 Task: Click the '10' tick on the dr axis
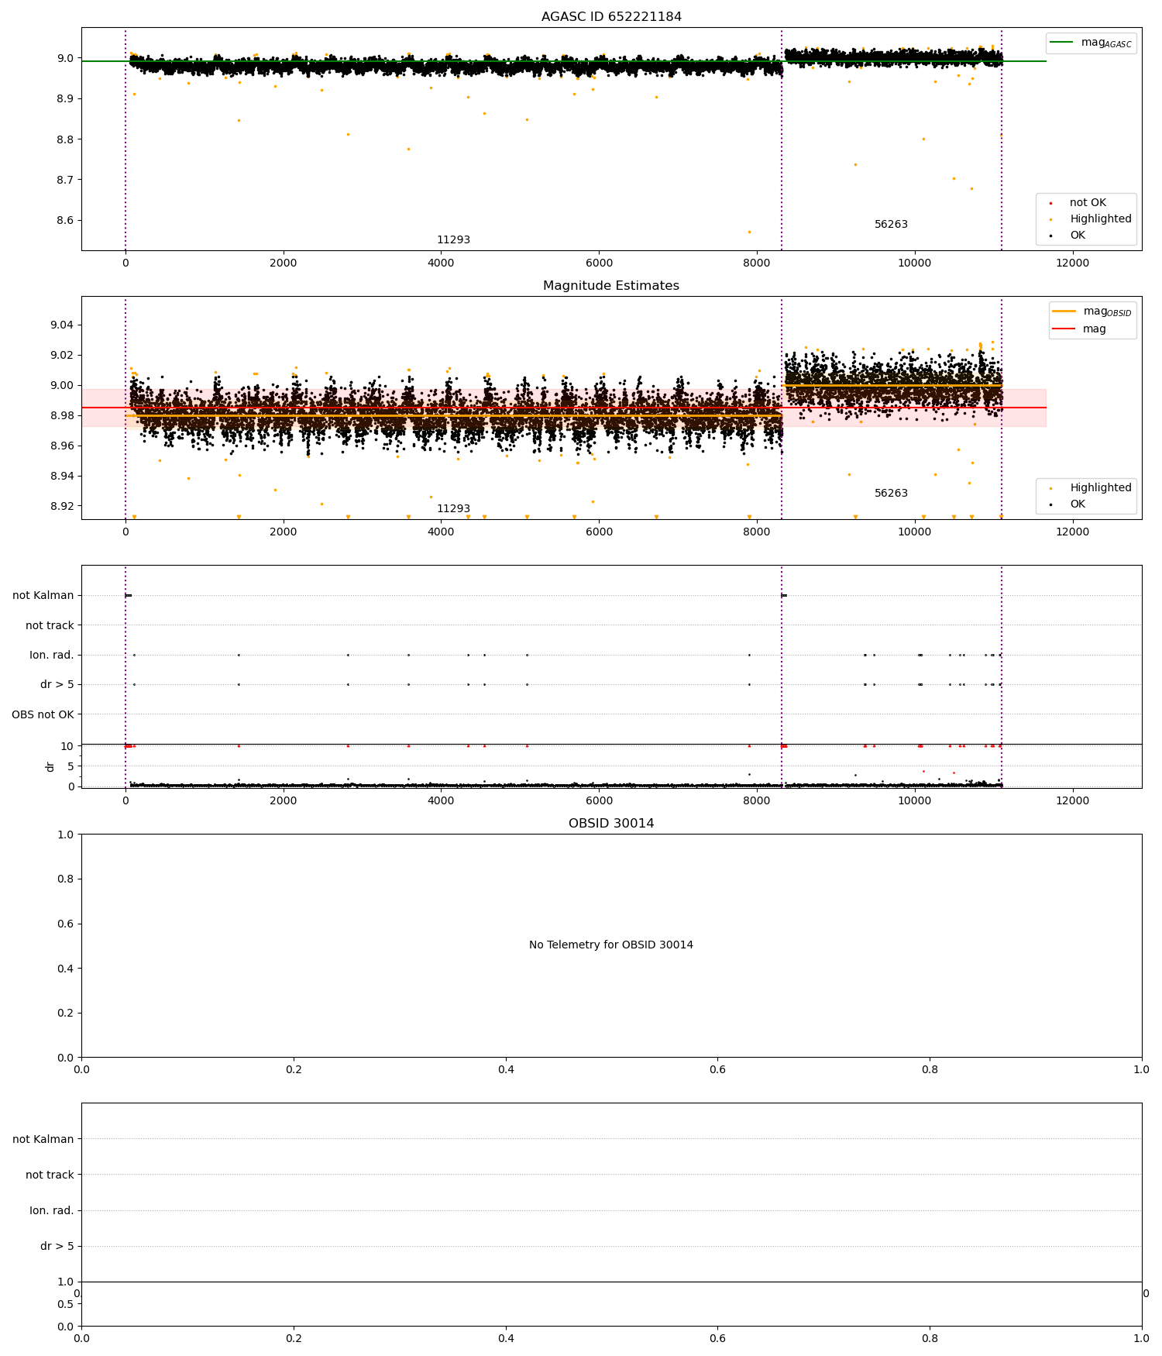click(x=68, y=746)
